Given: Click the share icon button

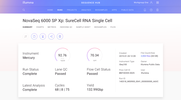Looking at the screenshot, I should 51,37.
